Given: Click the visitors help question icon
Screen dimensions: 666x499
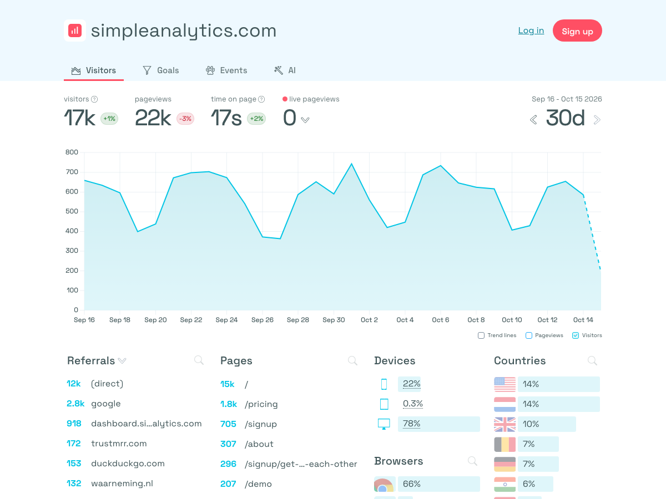Looking at the screenshot, I should pyautogui.click(x=94, y=99).
